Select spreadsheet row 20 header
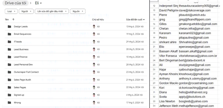 point(154,42)
